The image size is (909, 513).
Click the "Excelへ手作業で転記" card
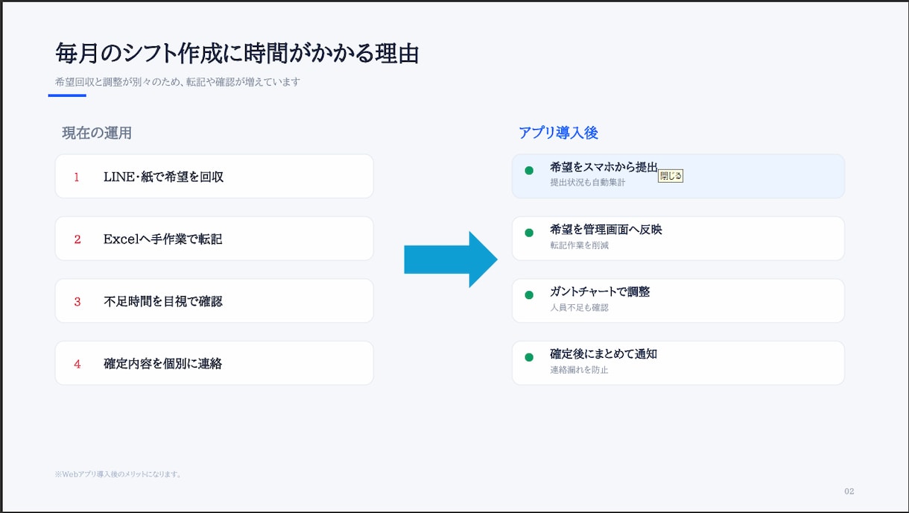(214, 239)
